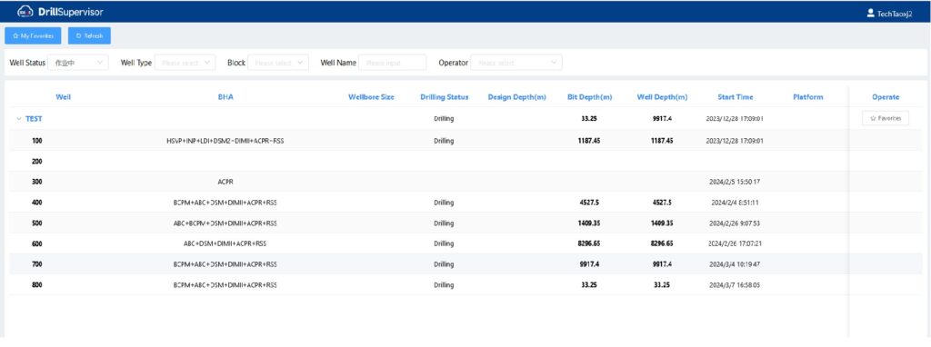Click the Well column header

[x=63, y=97]
